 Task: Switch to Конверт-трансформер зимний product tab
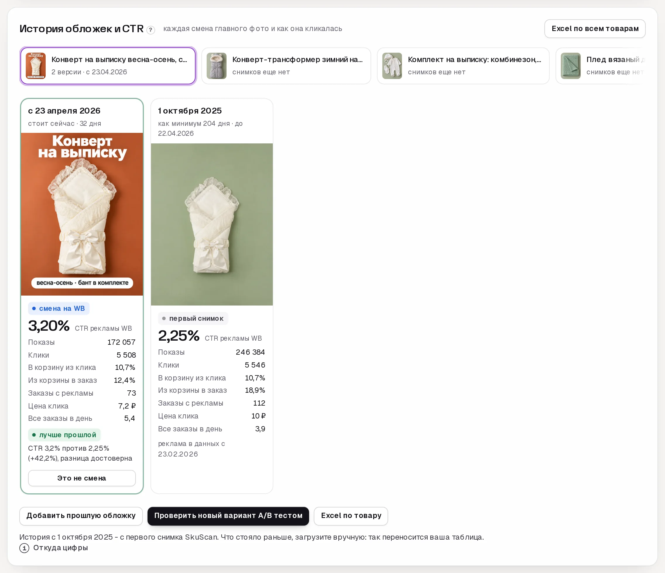(x=286, y=66)
